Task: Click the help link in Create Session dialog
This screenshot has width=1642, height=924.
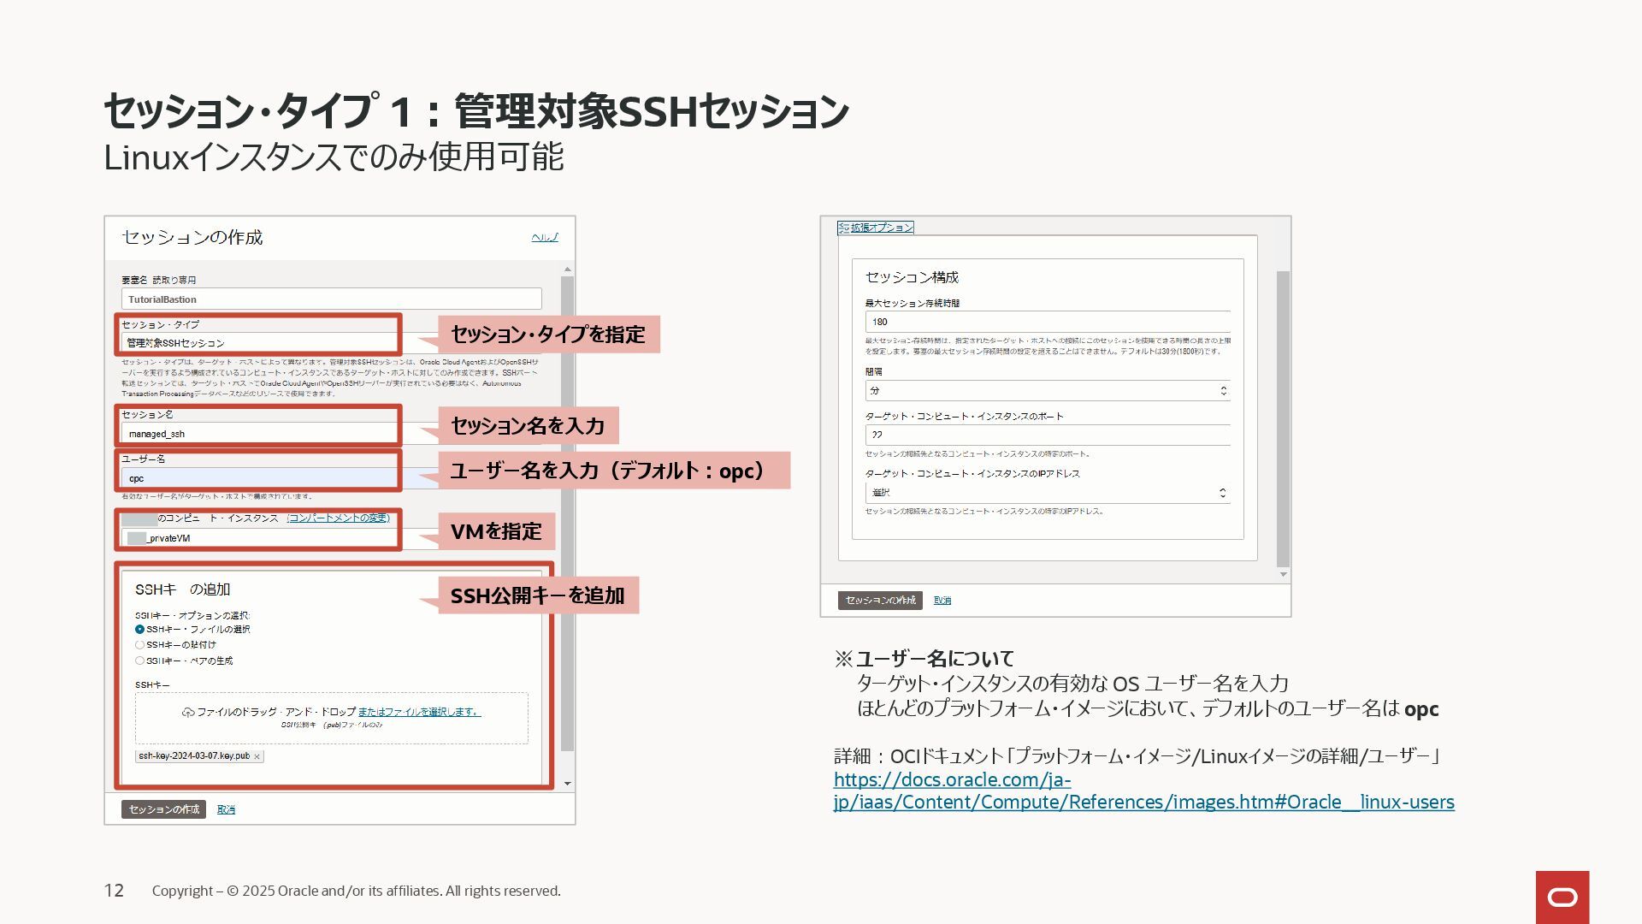Action: coord(545,237)
